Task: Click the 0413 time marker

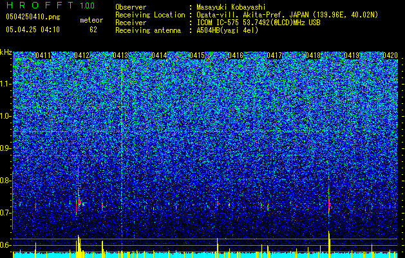Action: pos(120,55)
